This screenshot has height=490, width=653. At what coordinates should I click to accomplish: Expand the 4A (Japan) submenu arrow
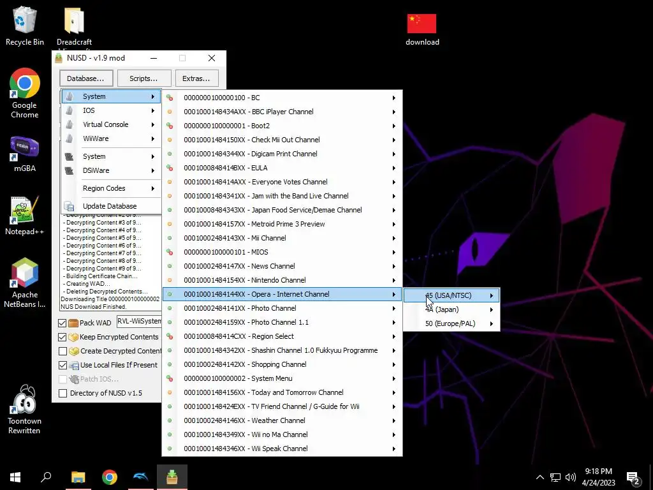[492, 309]
